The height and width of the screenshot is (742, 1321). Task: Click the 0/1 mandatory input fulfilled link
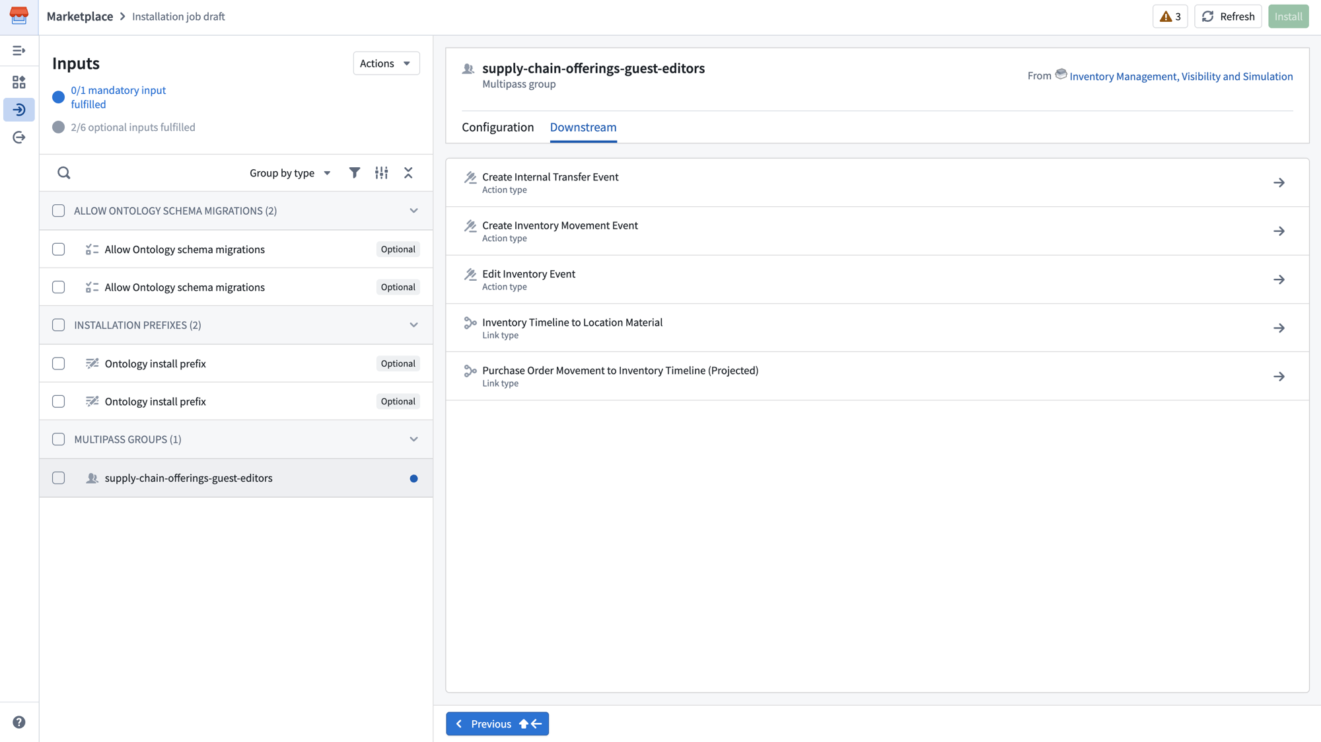pyautogui.click(x=118, y=97)
